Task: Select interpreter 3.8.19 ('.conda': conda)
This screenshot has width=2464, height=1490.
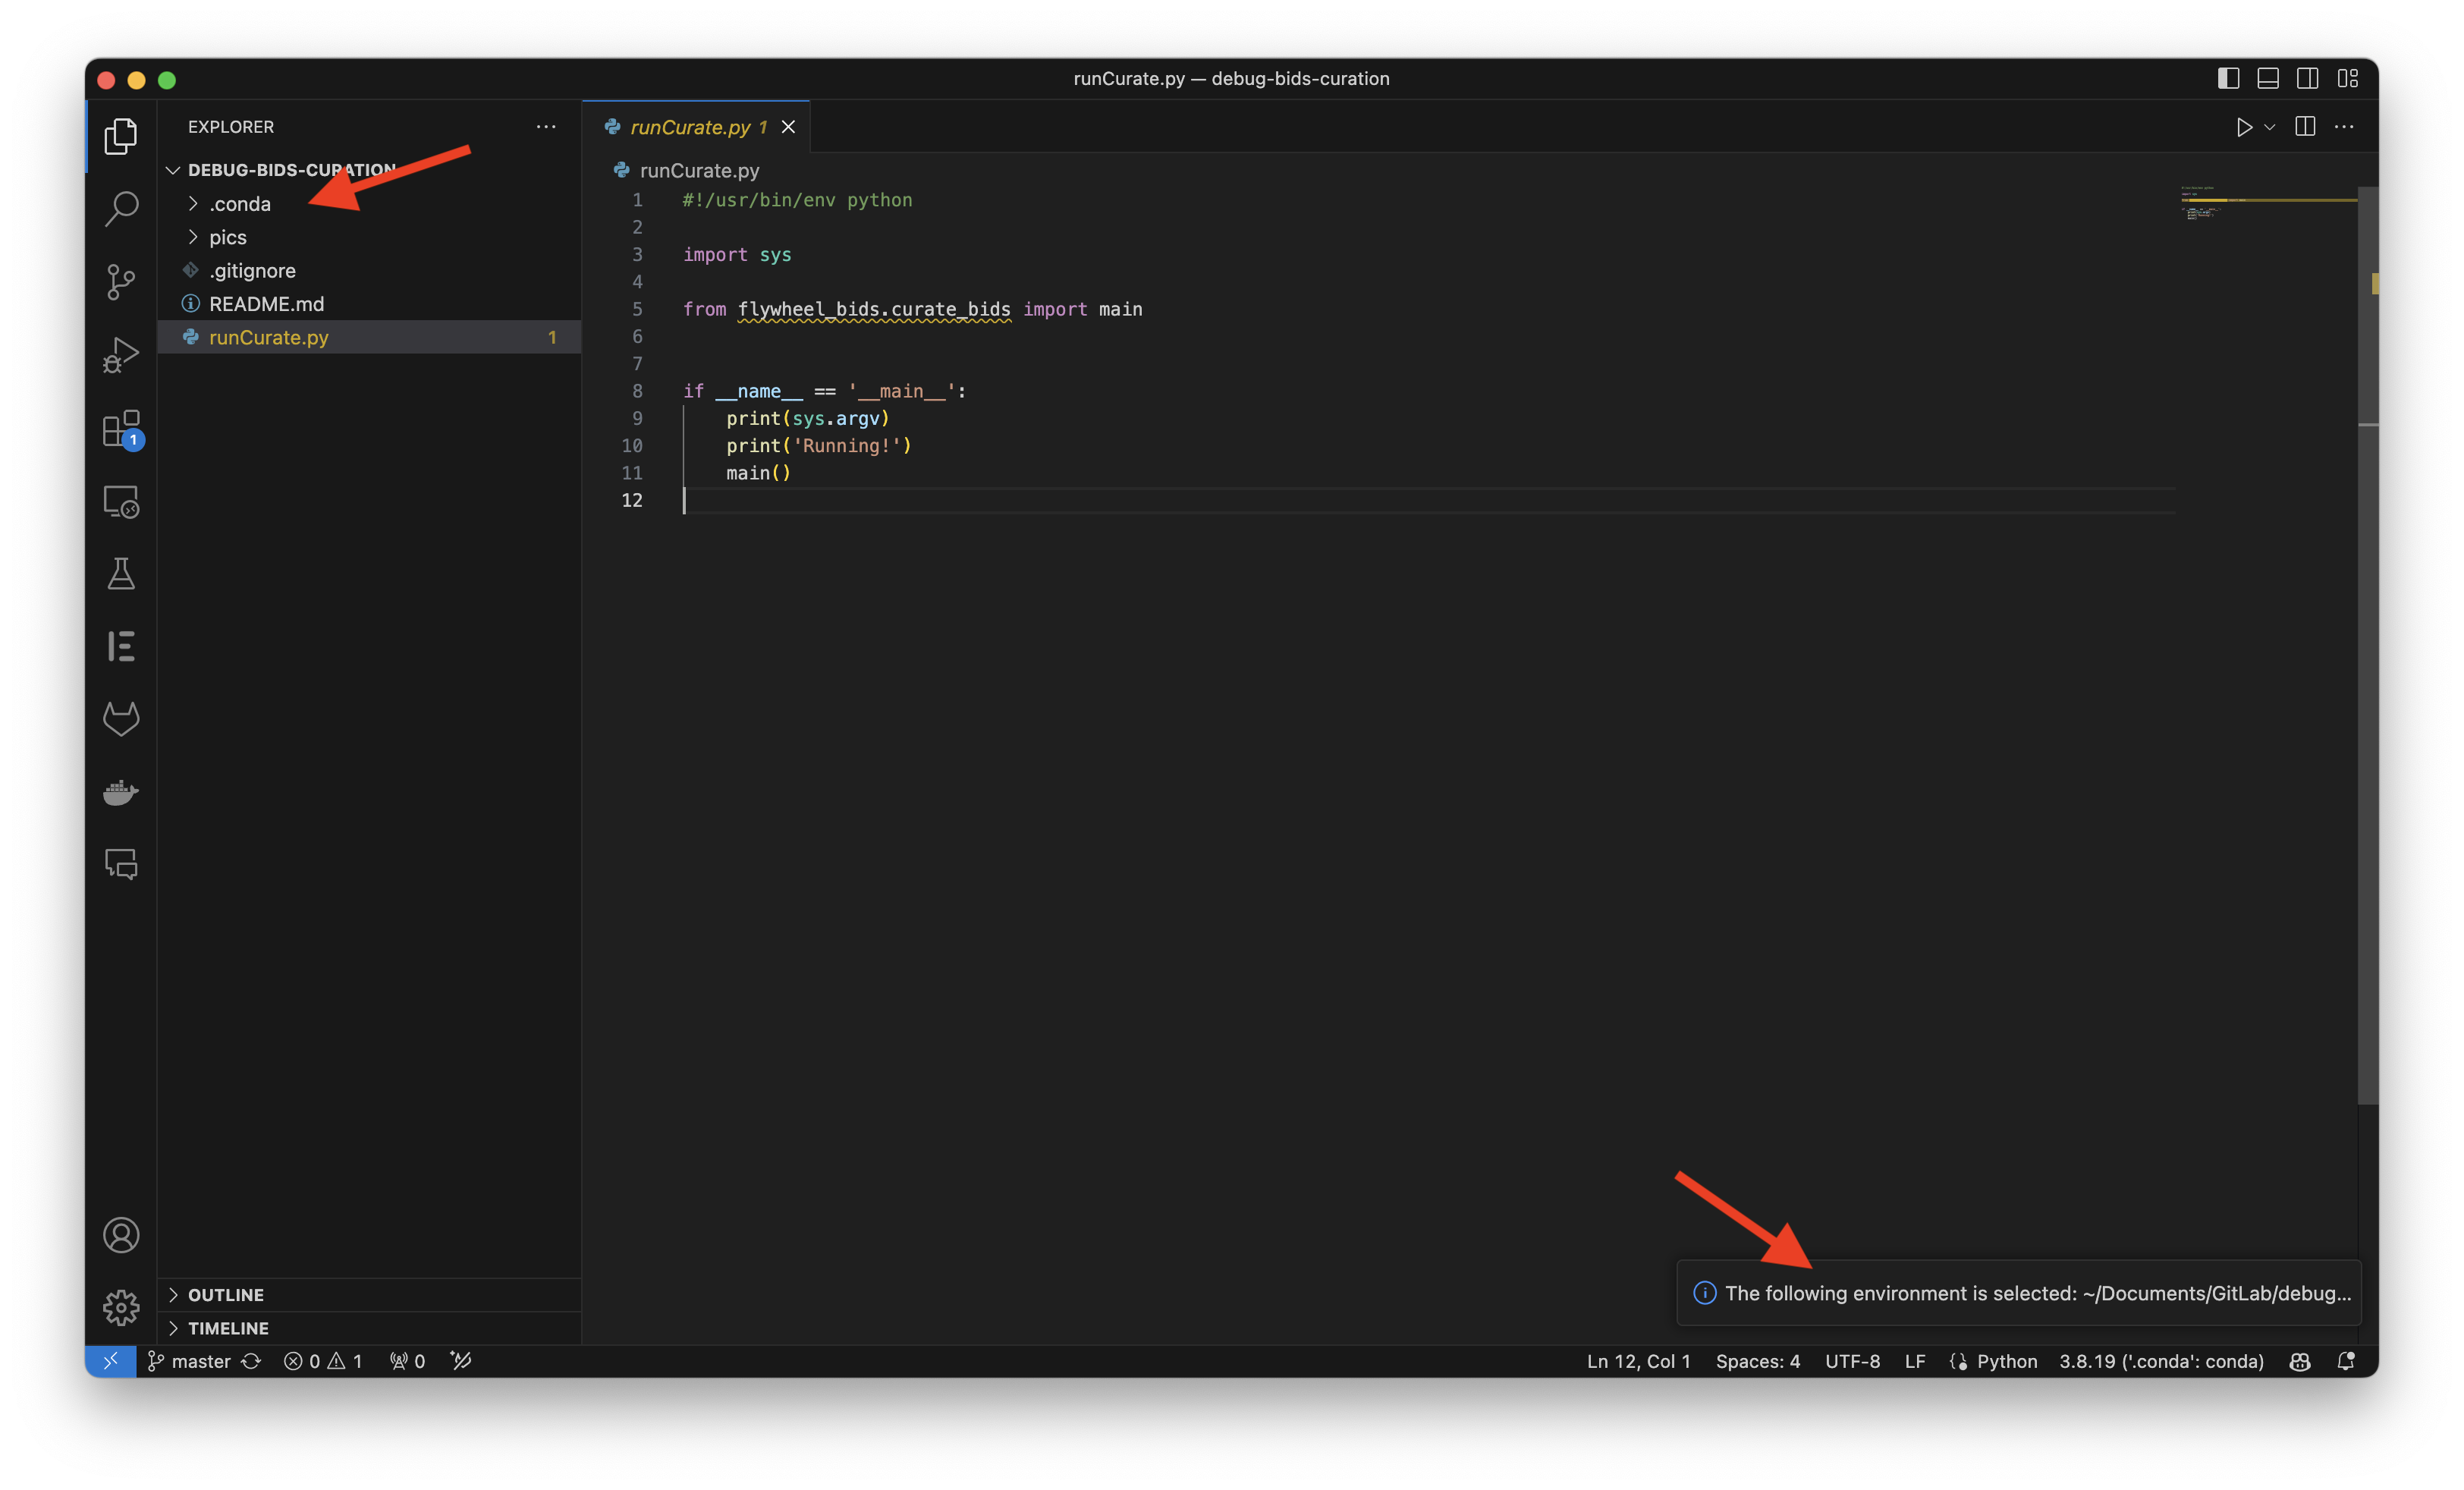Action: [x=2161, y=1361]
